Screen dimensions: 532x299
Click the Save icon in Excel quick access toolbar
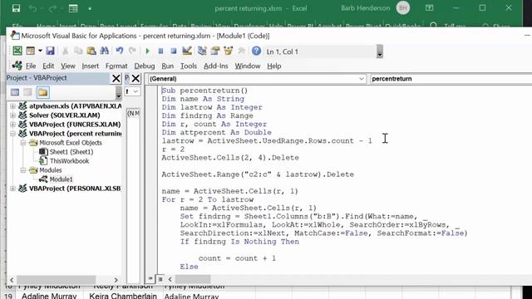point(16,8)
